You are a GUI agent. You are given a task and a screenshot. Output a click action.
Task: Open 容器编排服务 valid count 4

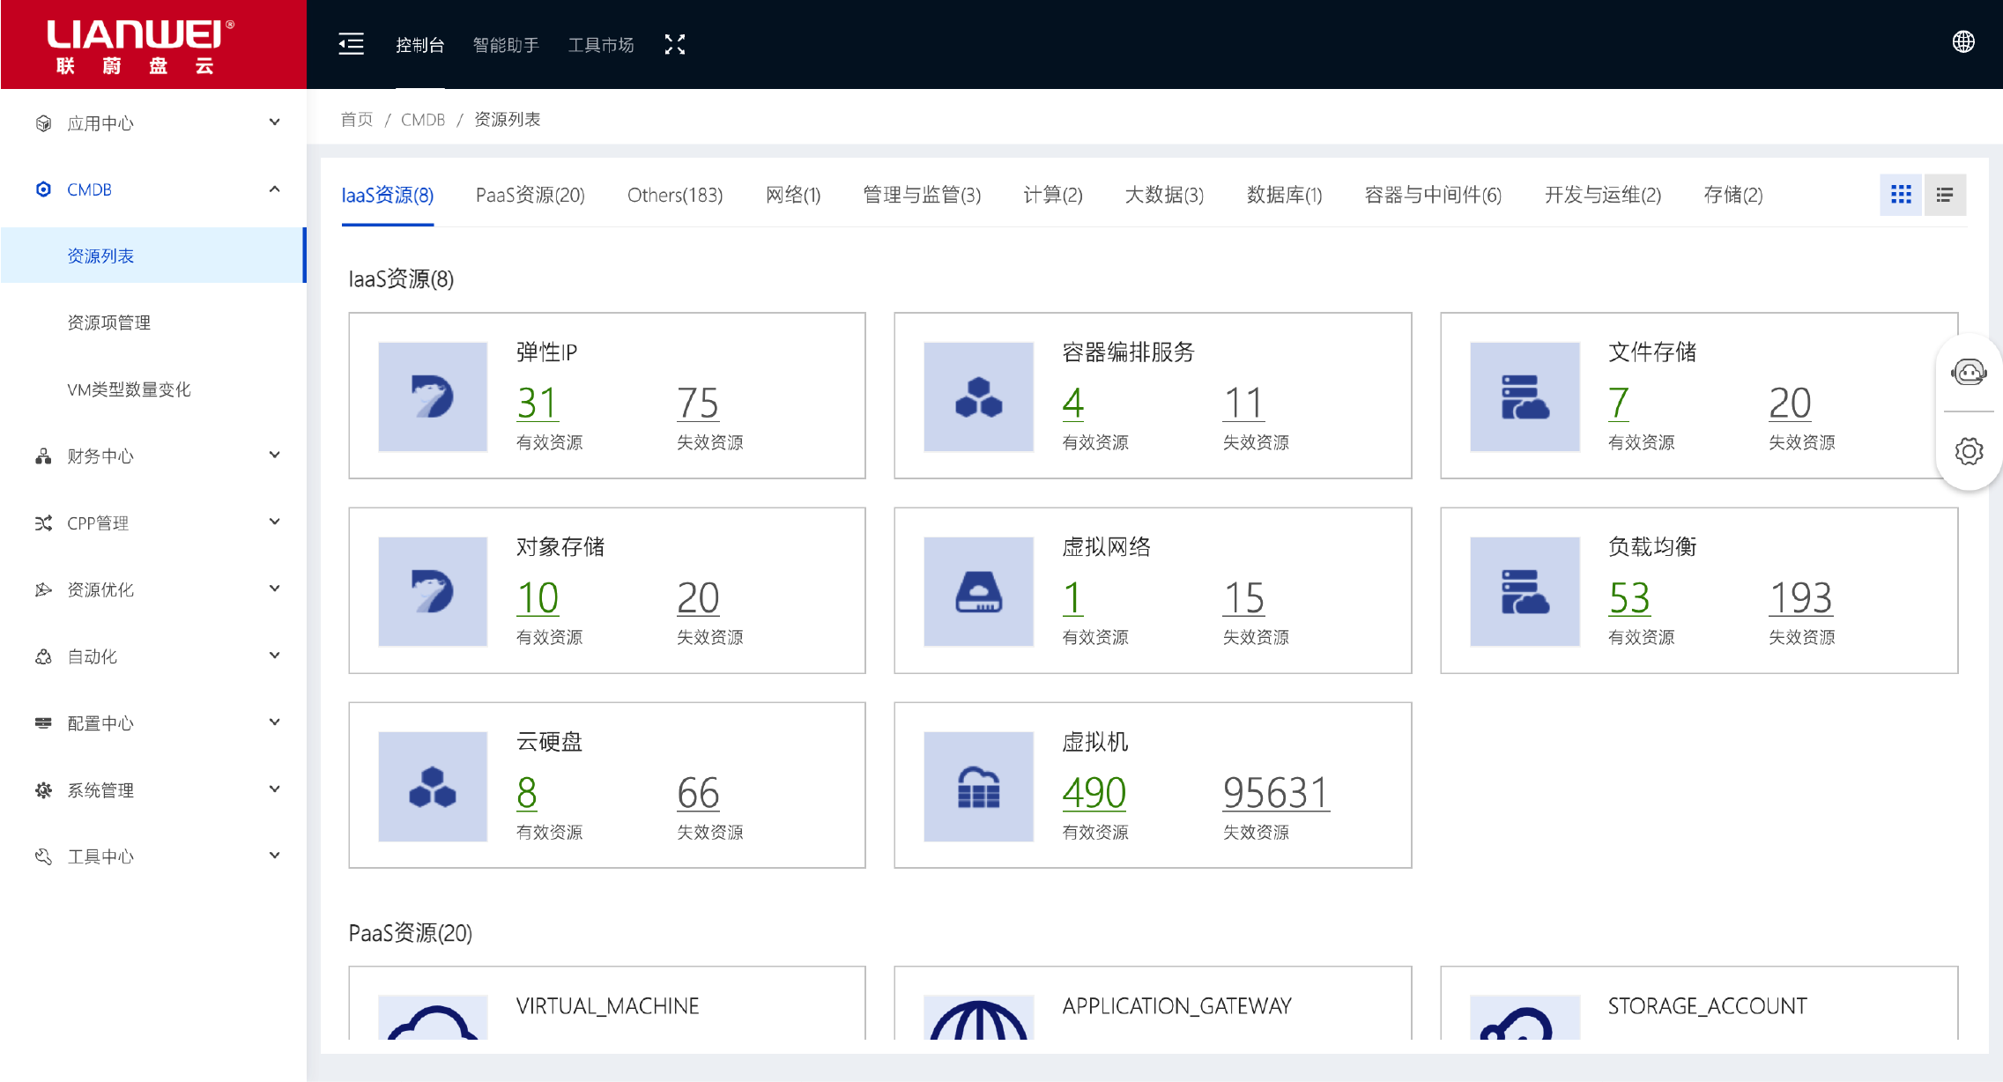coord(1072,404)
